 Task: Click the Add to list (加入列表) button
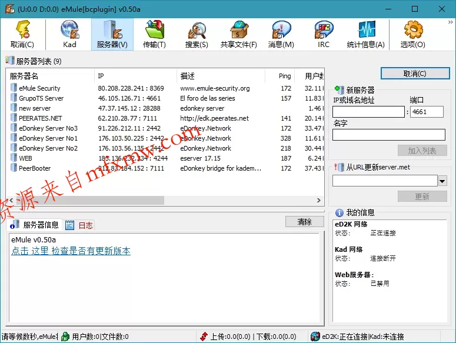click(422, 151)
